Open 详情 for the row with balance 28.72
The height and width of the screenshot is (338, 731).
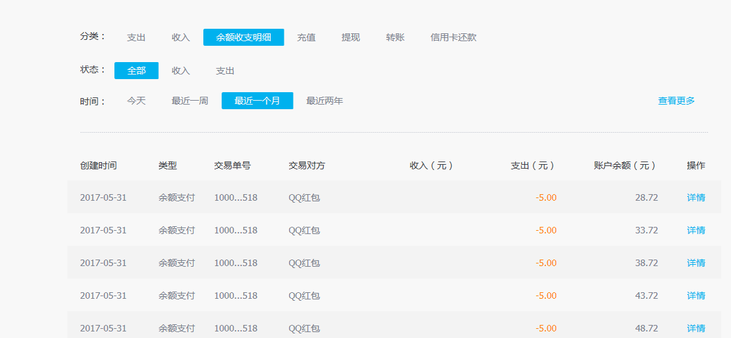click(x=696, y=197)
